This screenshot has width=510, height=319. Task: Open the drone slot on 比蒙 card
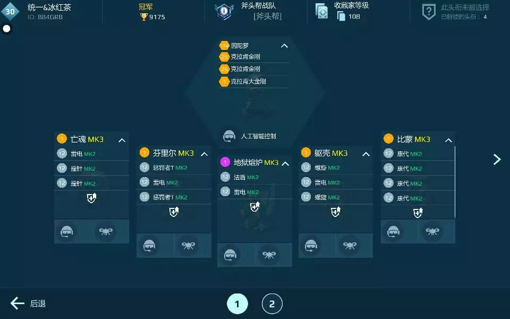(432, 232)
